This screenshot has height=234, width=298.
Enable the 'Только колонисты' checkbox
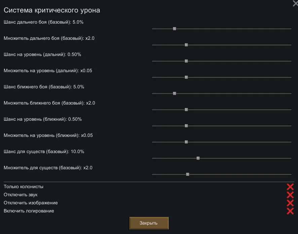pos(290,187)
